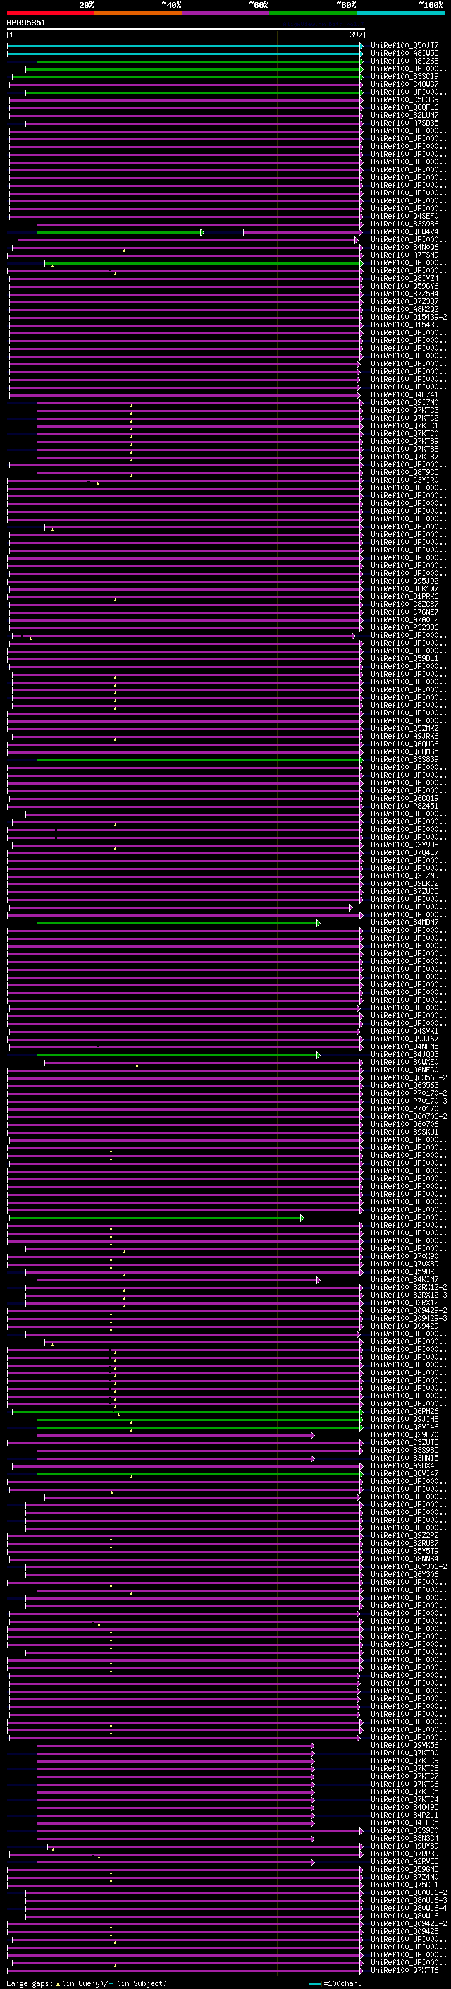Select UniRef100_Q9I7N0 label

click(x=404, y=403)
